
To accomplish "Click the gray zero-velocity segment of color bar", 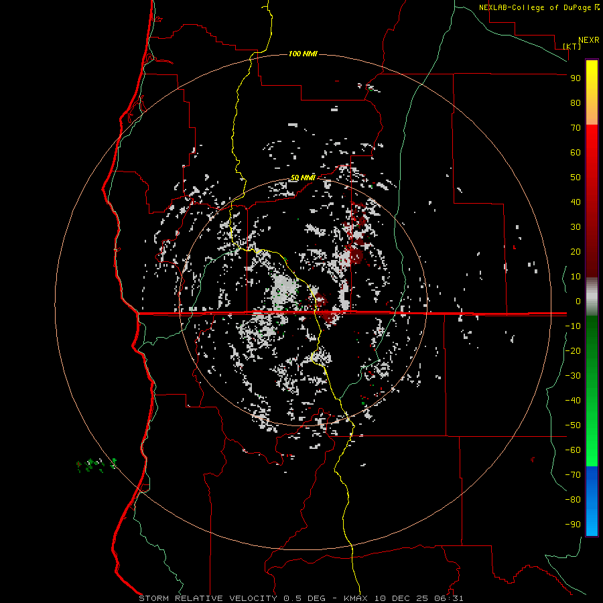I will tap(592, 297).
